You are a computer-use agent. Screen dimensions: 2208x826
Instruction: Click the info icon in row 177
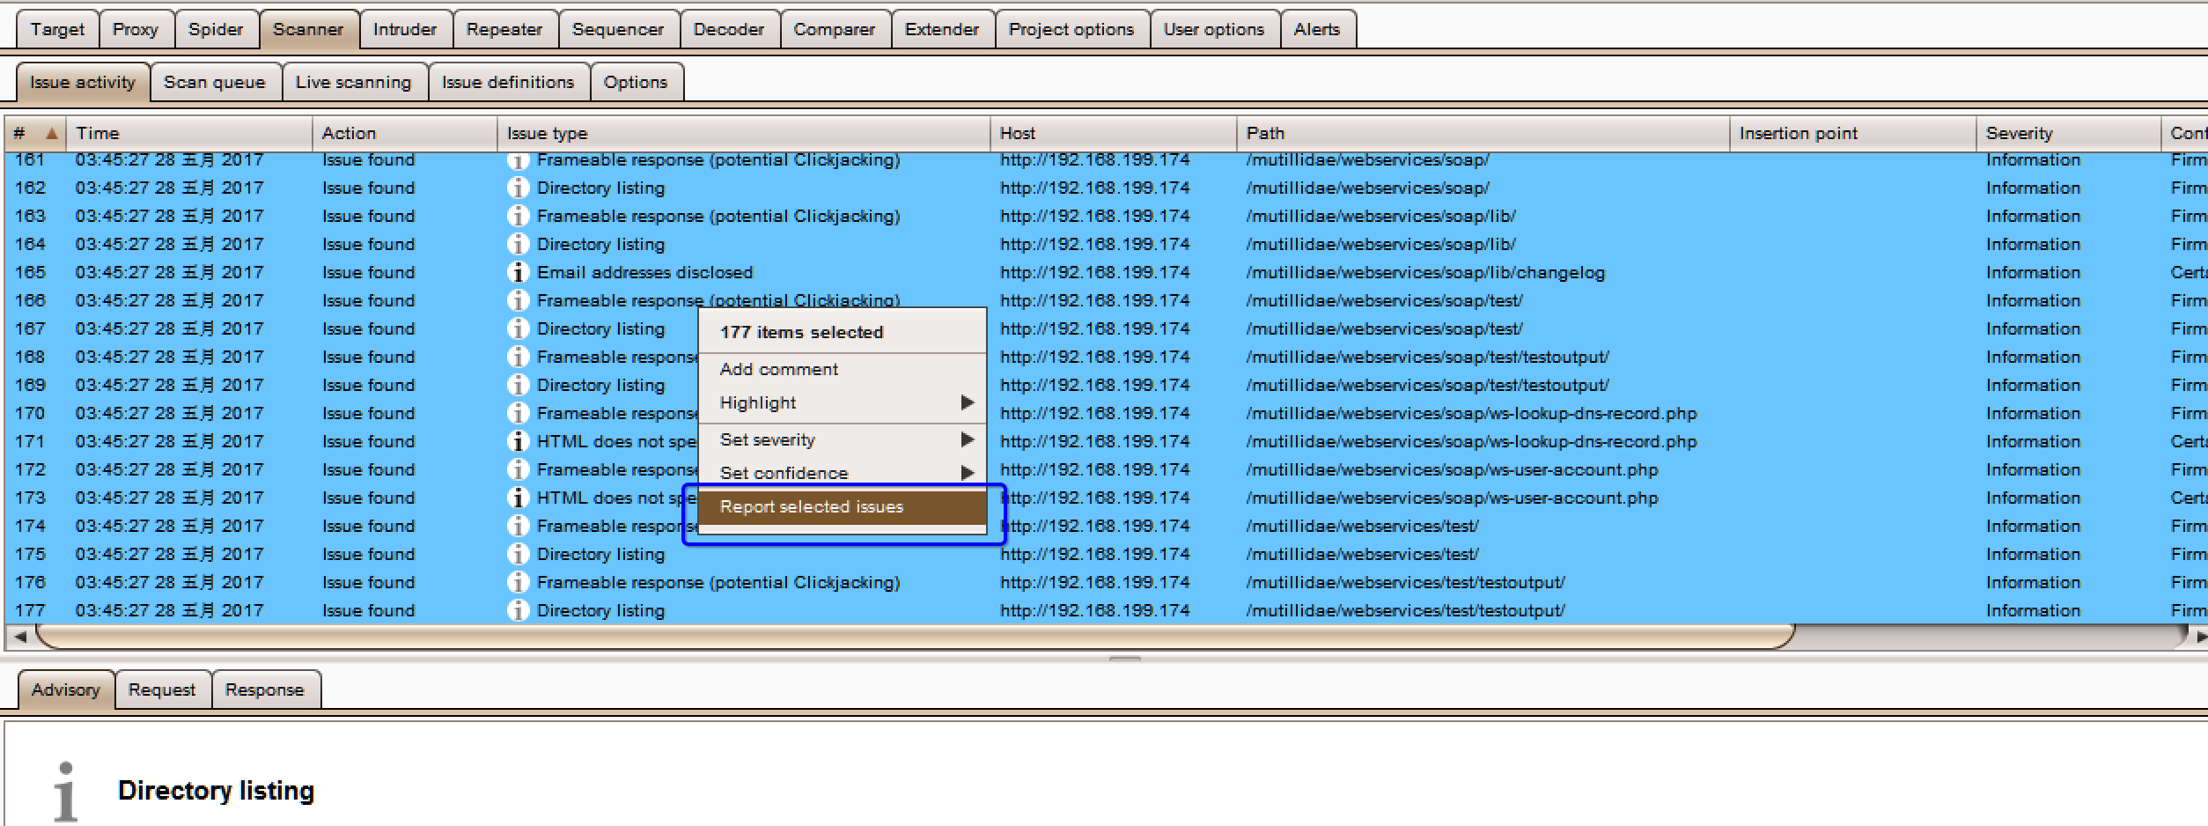click(519, 610)
